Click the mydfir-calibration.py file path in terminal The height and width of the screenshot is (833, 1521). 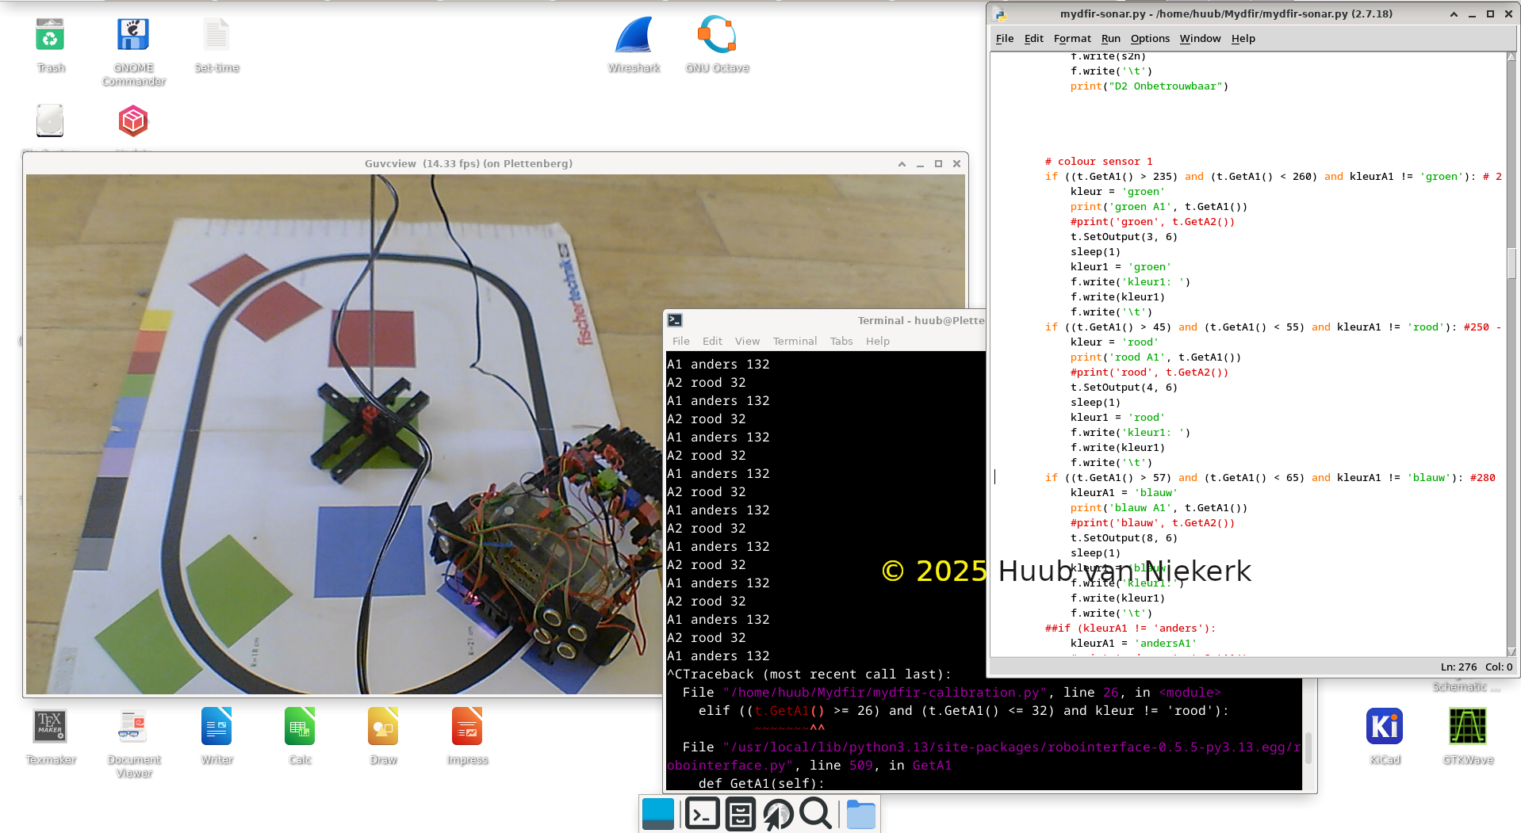click(x=885, y=693)
